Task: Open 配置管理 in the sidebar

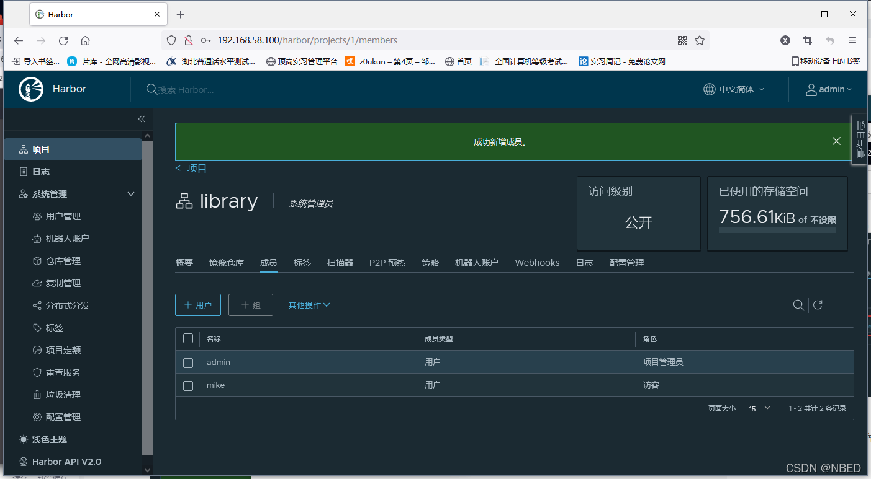Action: pyautogui.click(x=63, y=417)
